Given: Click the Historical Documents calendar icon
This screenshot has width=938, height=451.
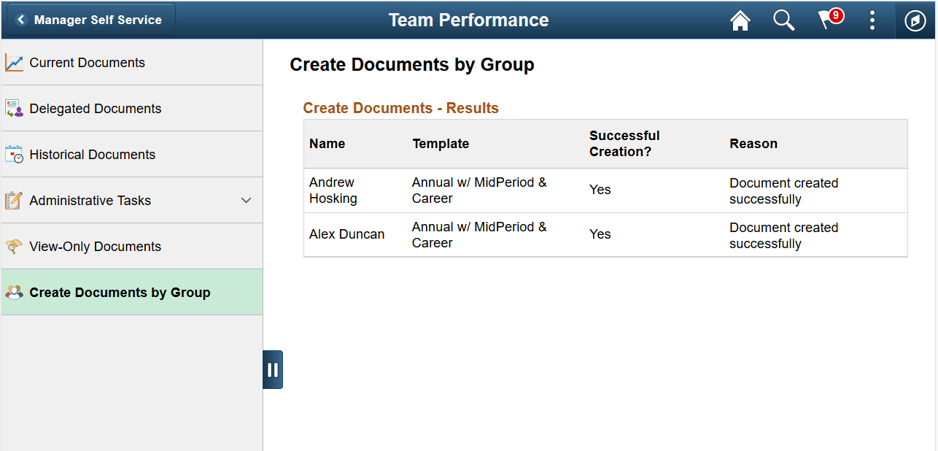Looking at the screenshot, I should [x=15, y=155].
